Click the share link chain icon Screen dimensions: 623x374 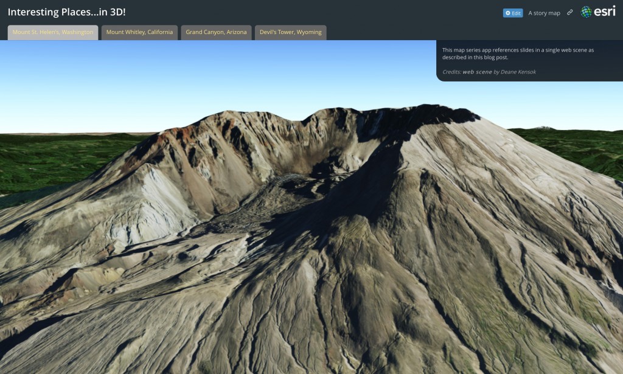[x=569, y=13]
